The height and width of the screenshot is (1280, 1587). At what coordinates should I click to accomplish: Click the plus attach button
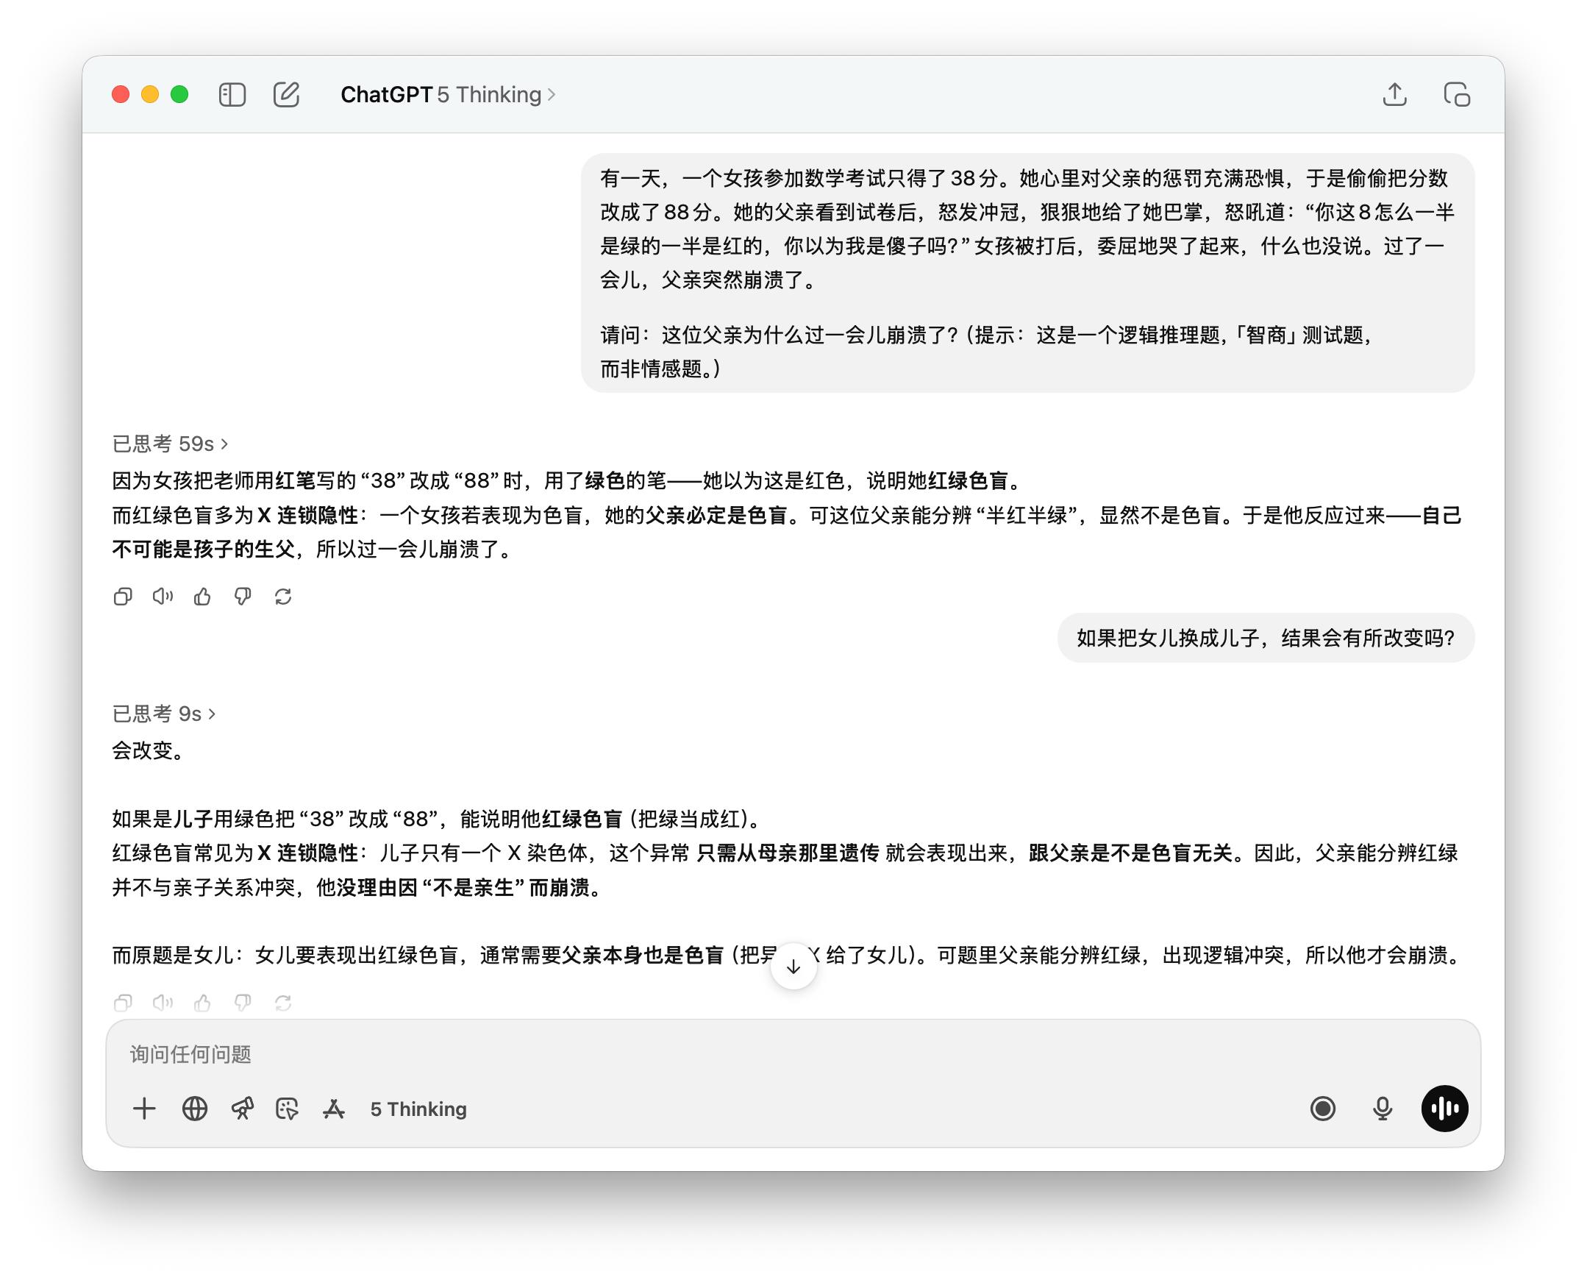point(144,1109)
